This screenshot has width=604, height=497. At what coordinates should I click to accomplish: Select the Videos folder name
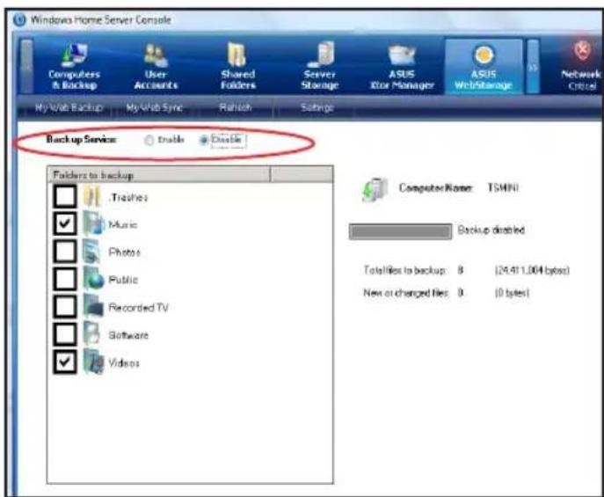124,363
